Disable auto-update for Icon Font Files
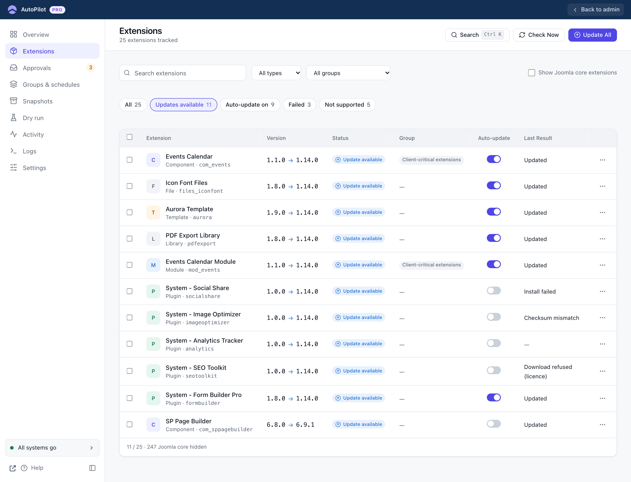Screen dimensions: 631x482 494,185
